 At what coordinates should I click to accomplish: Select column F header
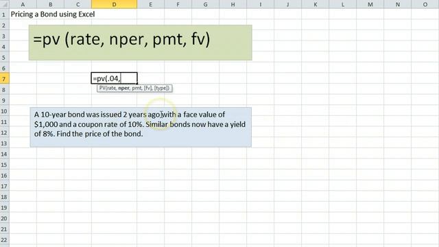coord(178,4)
